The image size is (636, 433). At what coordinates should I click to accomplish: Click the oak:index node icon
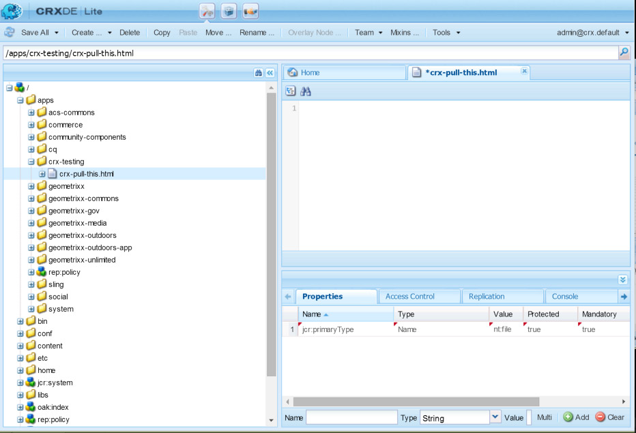[x=31, y=406]
